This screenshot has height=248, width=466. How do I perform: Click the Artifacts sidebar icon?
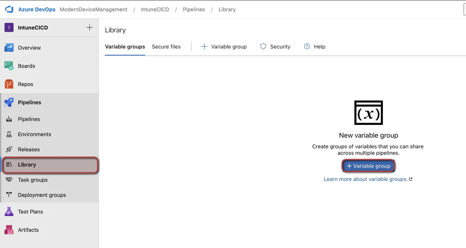(x=9, y=230)
